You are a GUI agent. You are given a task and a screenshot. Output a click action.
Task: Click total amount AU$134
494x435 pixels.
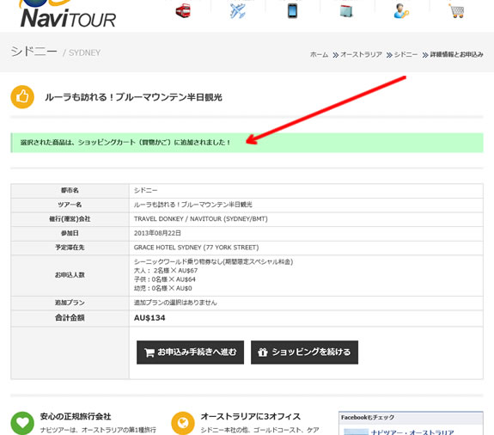point(149,318)
